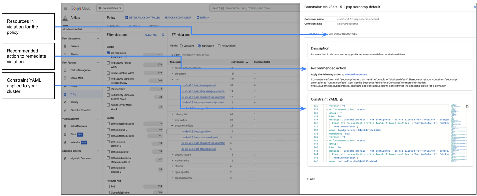The width and height of the screenshot is (477, 196).
Task: Open the cloudruntimes project selector
Action: 110,8
